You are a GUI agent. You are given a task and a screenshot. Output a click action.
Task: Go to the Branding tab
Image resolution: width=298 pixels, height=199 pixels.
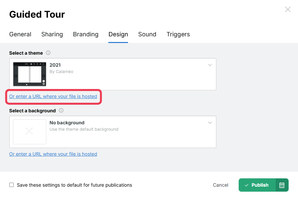(x=86, y=34)
